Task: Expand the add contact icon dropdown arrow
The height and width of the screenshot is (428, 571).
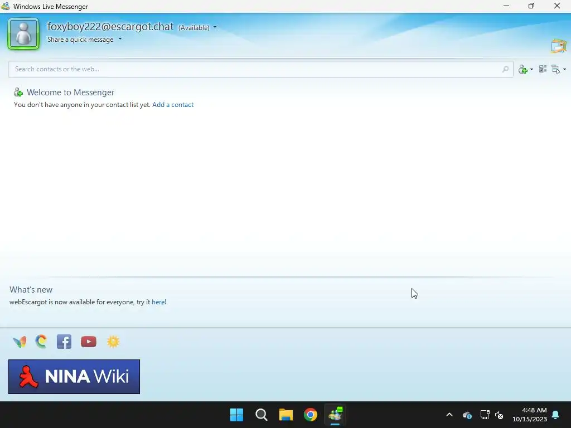Action: (531, 69)
